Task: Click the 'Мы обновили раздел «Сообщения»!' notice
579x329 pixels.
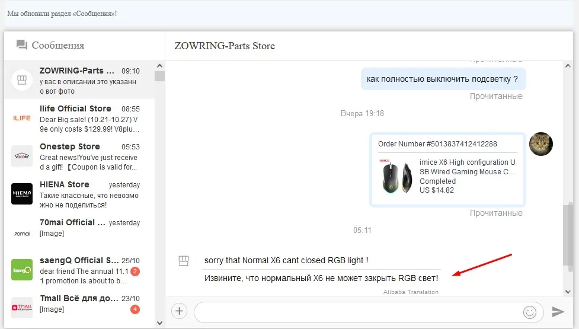Action: 62,14
